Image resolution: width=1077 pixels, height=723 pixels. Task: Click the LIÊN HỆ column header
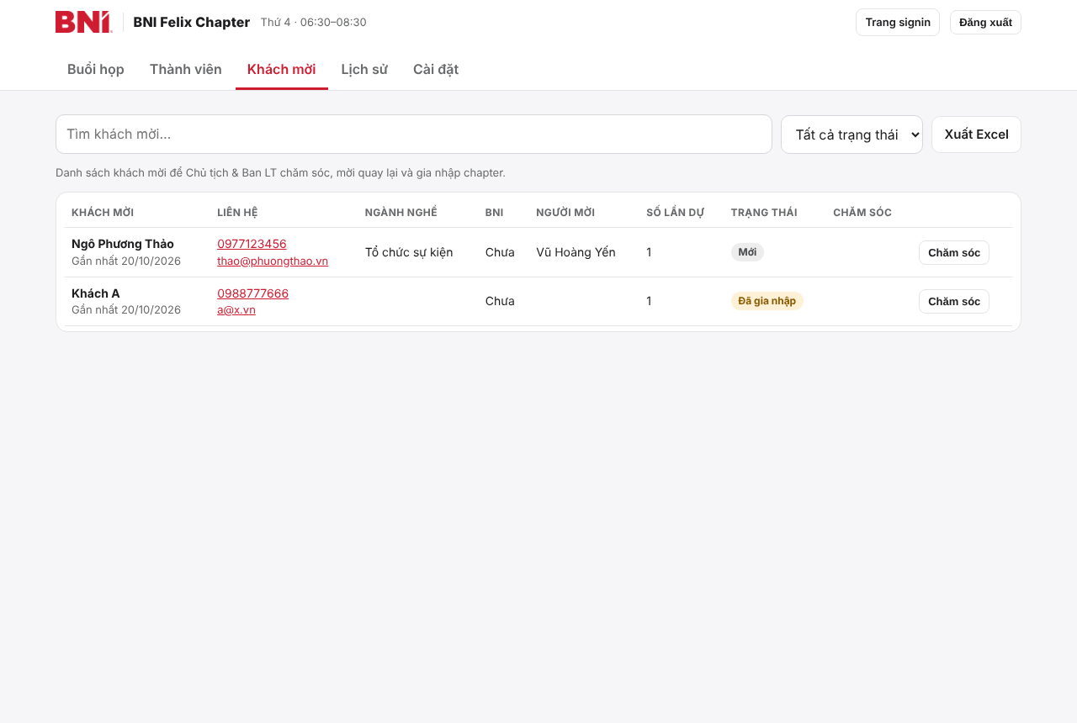pyautogui.click(x=237, y=213)
